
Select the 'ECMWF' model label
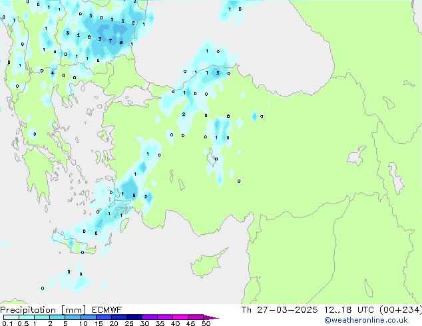[107, 310]
